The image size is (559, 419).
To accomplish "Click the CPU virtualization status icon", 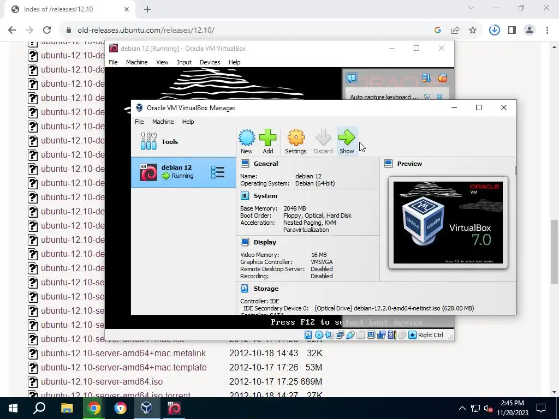I will click(391, 335).
